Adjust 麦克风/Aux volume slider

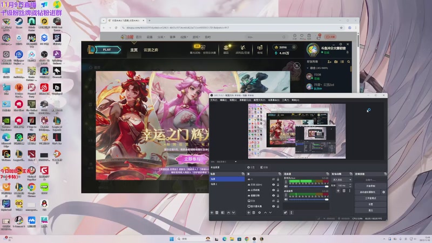point(308,186)
